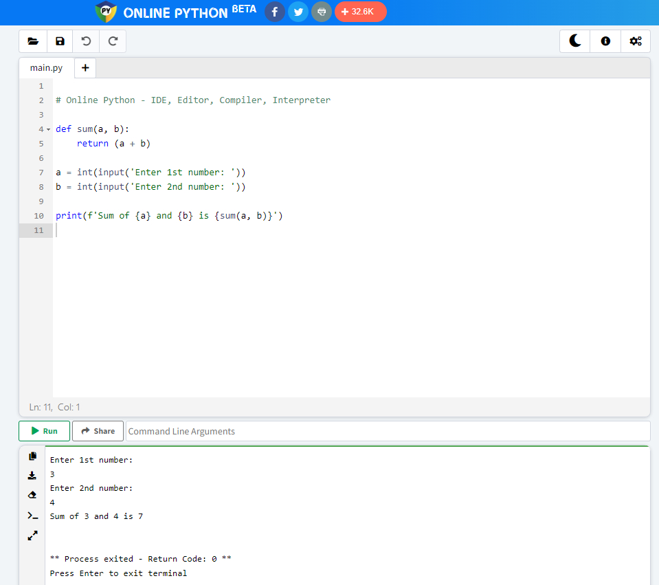
Task: Open editor settings gears icon
Action: tap(636, 41)
